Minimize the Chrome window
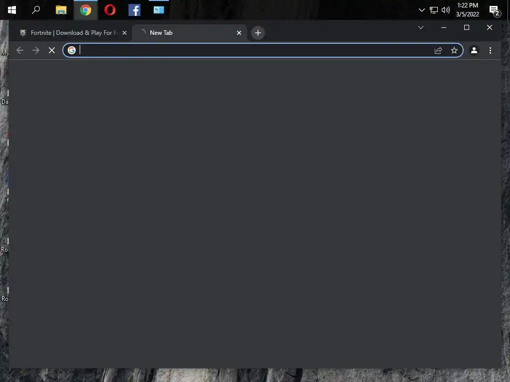This screenshot has height=382, width=510. tap(444, 27)
